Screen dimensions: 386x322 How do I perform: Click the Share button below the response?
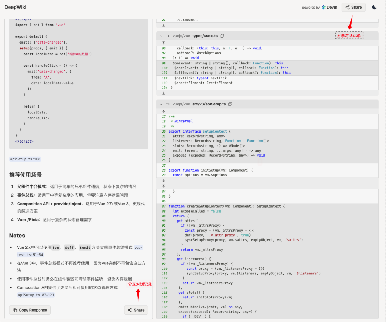[136, 310]
